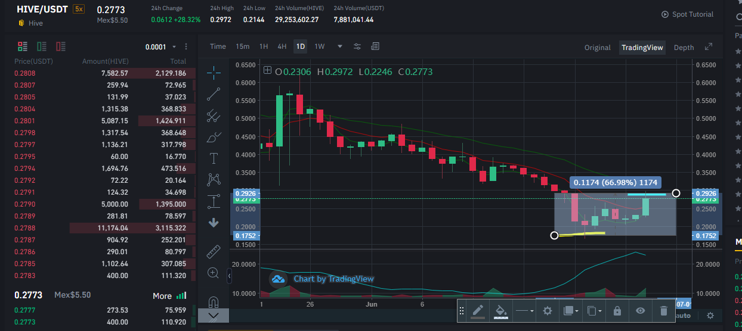Select the text annotation tool

coord(214,158)
